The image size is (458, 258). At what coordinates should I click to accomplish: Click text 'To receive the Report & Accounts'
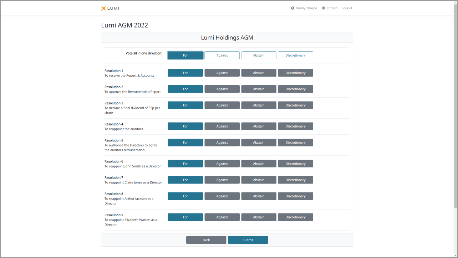click(x=129, y=76)
